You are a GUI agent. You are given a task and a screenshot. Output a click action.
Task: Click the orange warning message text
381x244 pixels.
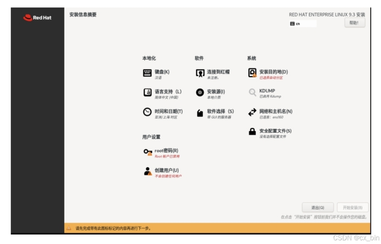tap(113, 228)
